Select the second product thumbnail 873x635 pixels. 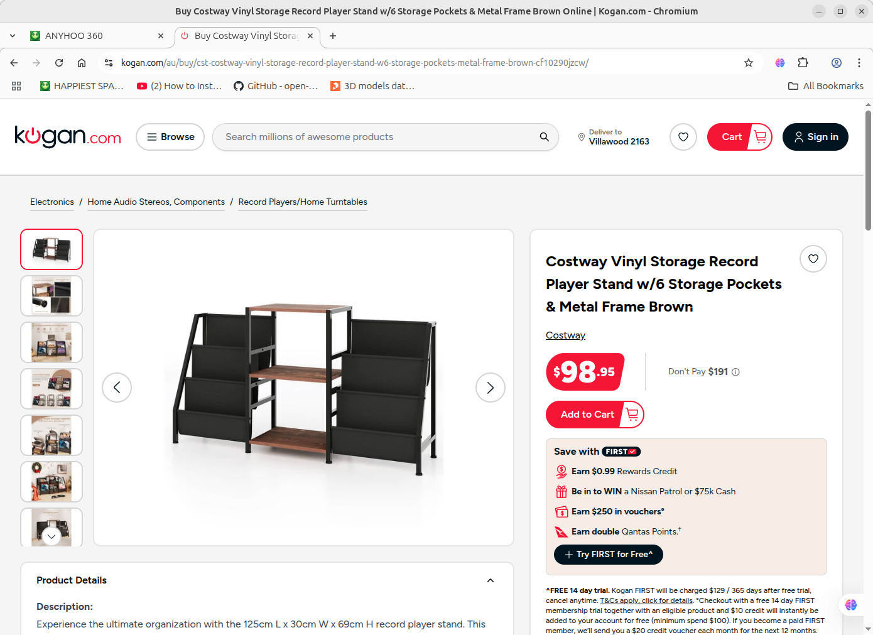pos(52,296)
